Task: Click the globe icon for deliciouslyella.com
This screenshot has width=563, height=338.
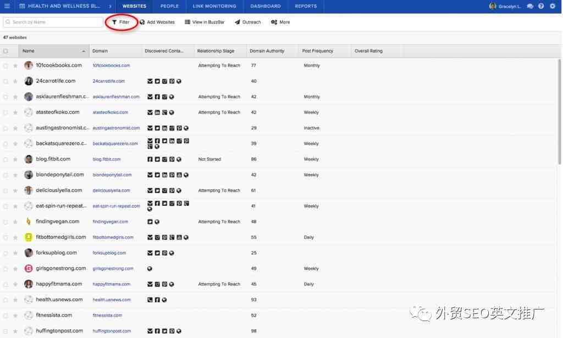Action: pos(179,191)
